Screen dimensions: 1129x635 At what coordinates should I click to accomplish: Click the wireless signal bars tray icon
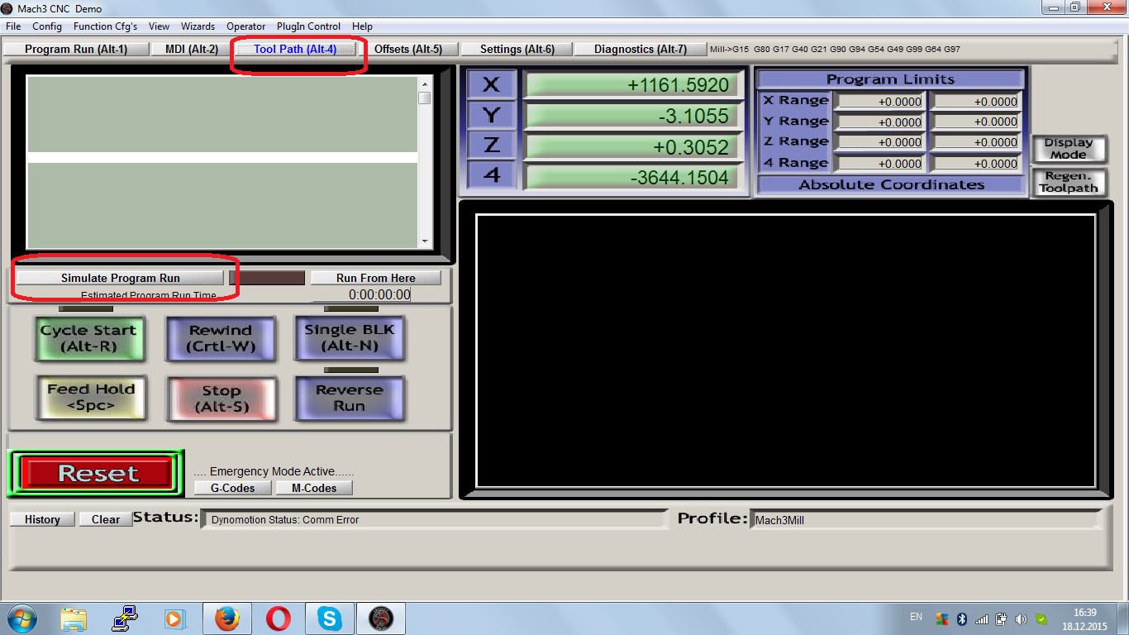click(x=982, y=618)
